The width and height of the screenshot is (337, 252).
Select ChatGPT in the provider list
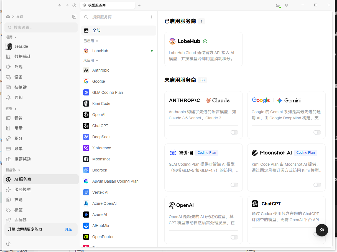click(119, 126)
